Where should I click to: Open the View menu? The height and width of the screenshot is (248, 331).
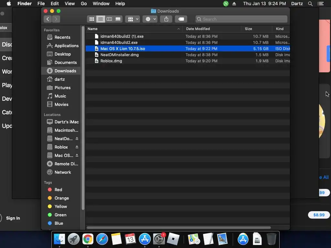tap(70, 4)
